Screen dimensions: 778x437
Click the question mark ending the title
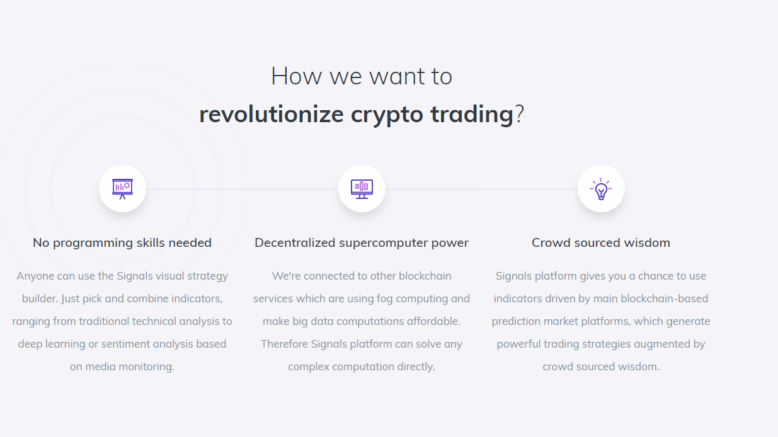[x=520, y=115]
